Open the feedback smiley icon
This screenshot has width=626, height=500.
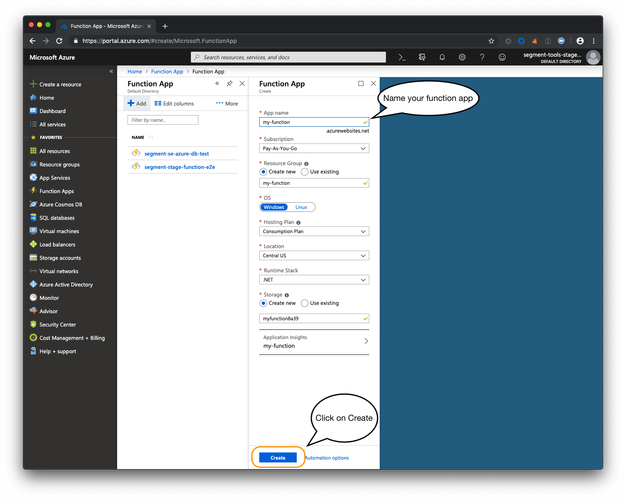click(x=502, y=57)
